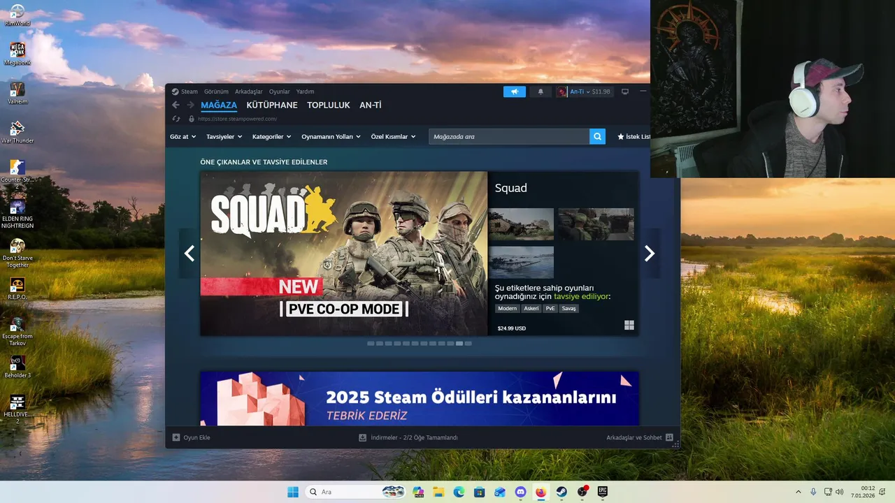Select the Megabonk desktop icon
Image resolution: width=895 pixels, height=503 pixels.
click(x=17, y=54)
